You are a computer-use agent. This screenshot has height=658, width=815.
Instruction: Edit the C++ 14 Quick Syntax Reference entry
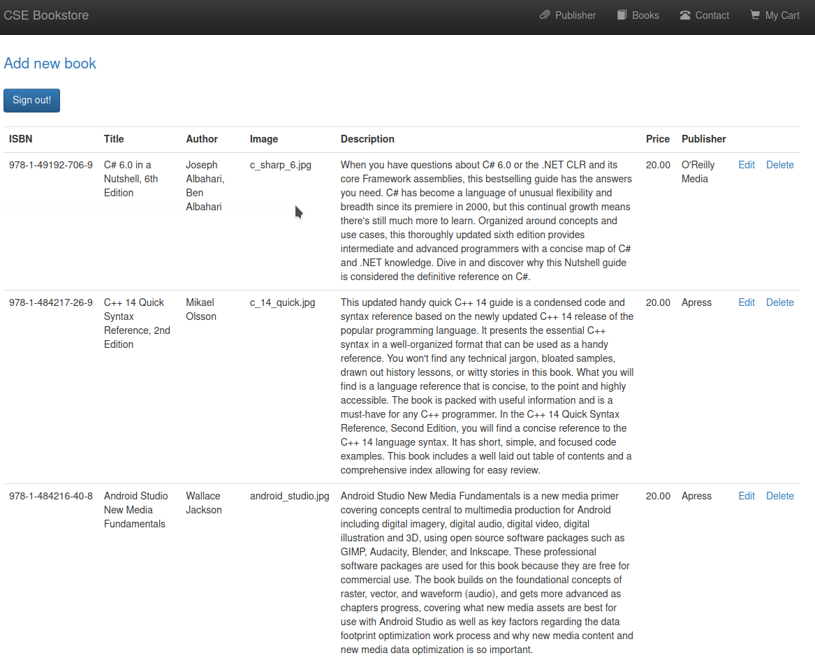747,302
